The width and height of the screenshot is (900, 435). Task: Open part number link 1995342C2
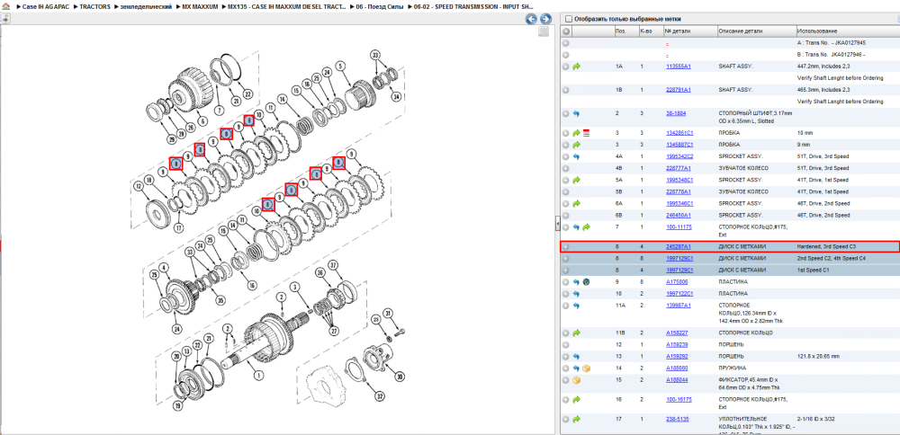(x=679, y=156)
